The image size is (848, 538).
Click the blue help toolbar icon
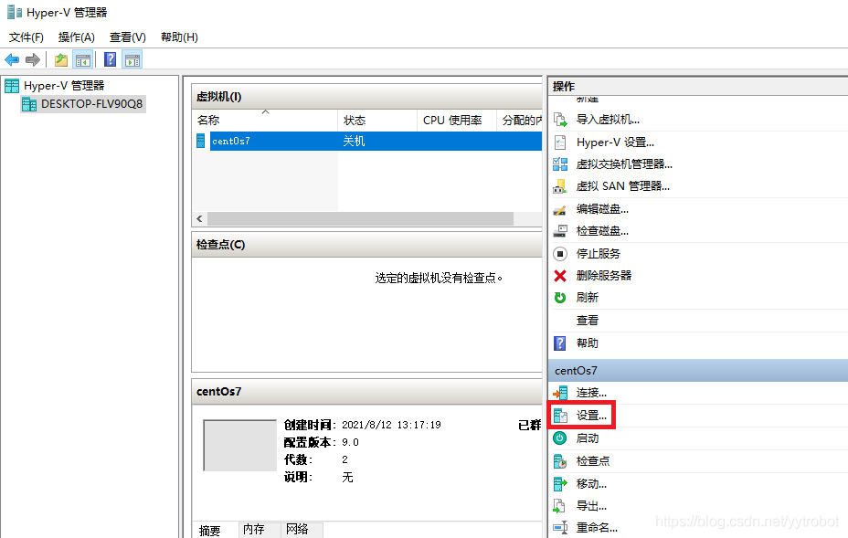point(111,59)
